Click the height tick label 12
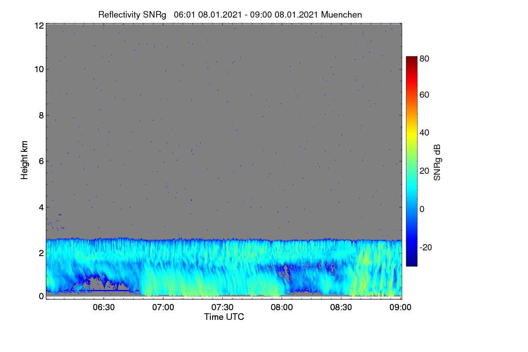The image size is (528, 352). [39, 26]
